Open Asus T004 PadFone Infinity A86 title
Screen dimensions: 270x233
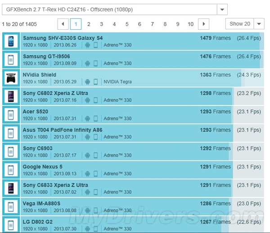pos(63,130)
